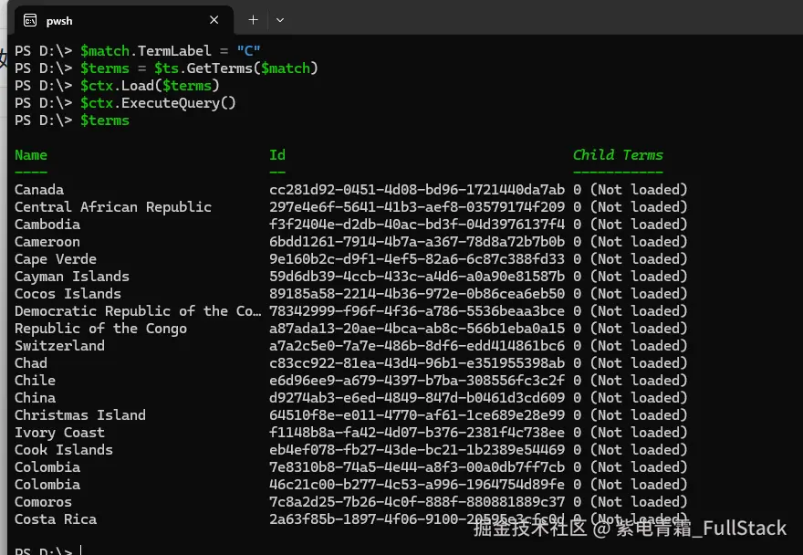Click the Cook Islands term name
803x555 pixels.
[64, 450]
